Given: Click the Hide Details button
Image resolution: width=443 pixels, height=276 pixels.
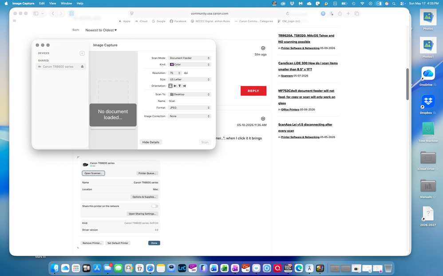Looking at the screenshot, I should (x=150, y=142).
